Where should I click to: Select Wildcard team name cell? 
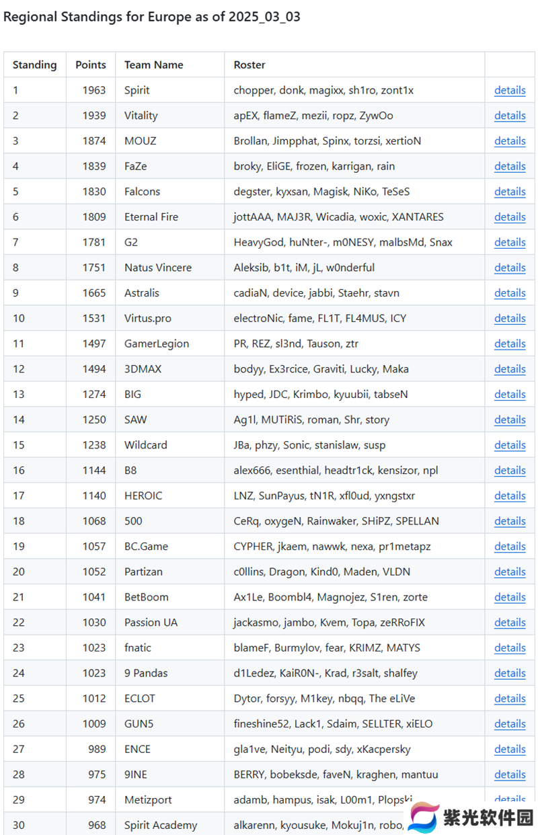click(170, 445)
